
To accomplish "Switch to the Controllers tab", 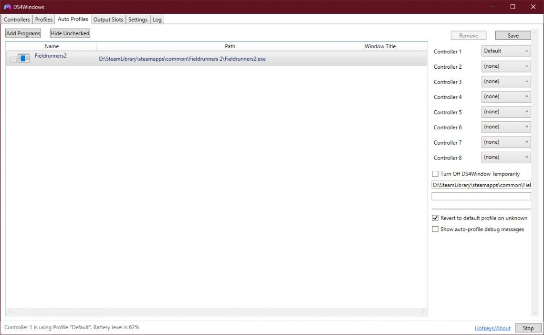I will 17,20.
